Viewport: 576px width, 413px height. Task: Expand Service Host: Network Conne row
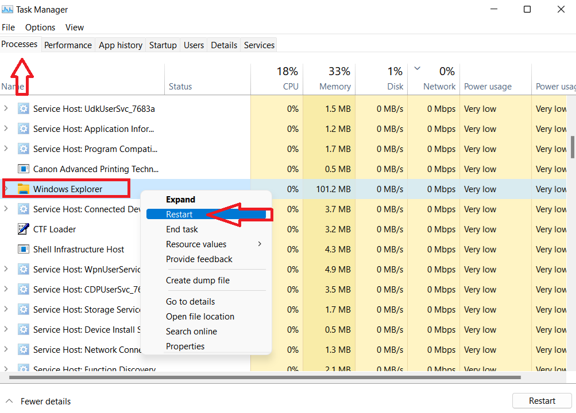[6, 349]
